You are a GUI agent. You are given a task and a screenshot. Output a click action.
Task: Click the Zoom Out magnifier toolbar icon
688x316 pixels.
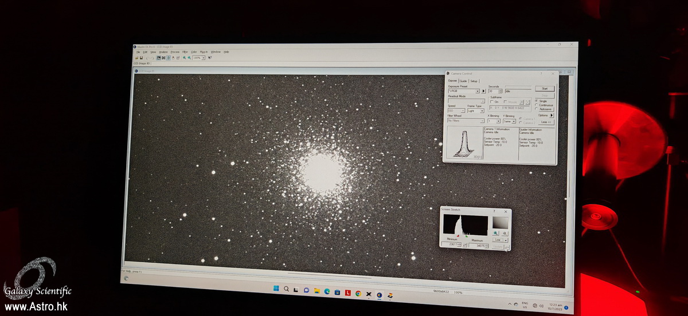click(189, 58)
